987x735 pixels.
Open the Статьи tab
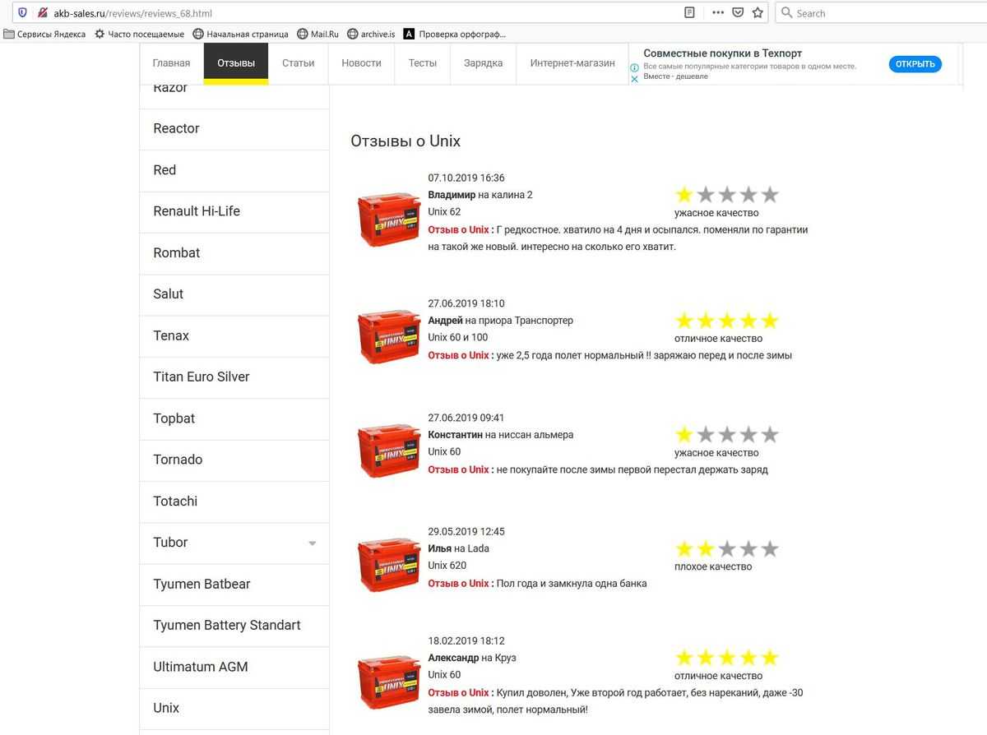pyautogui.click(x=298, y=63)
